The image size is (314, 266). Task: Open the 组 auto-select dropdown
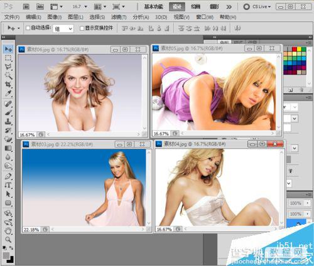pyautogui.click(x=63, y=28)
